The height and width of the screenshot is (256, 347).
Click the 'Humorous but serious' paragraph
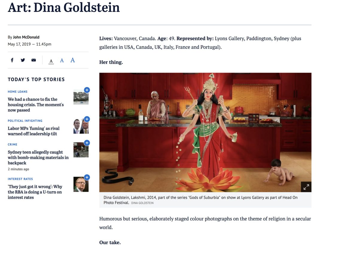pyautogui.click(x=205, y=223)
